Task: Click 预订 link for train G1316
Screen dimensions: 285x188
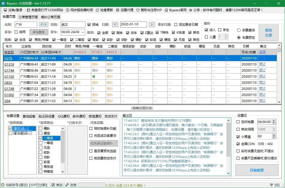Action: 262,64
